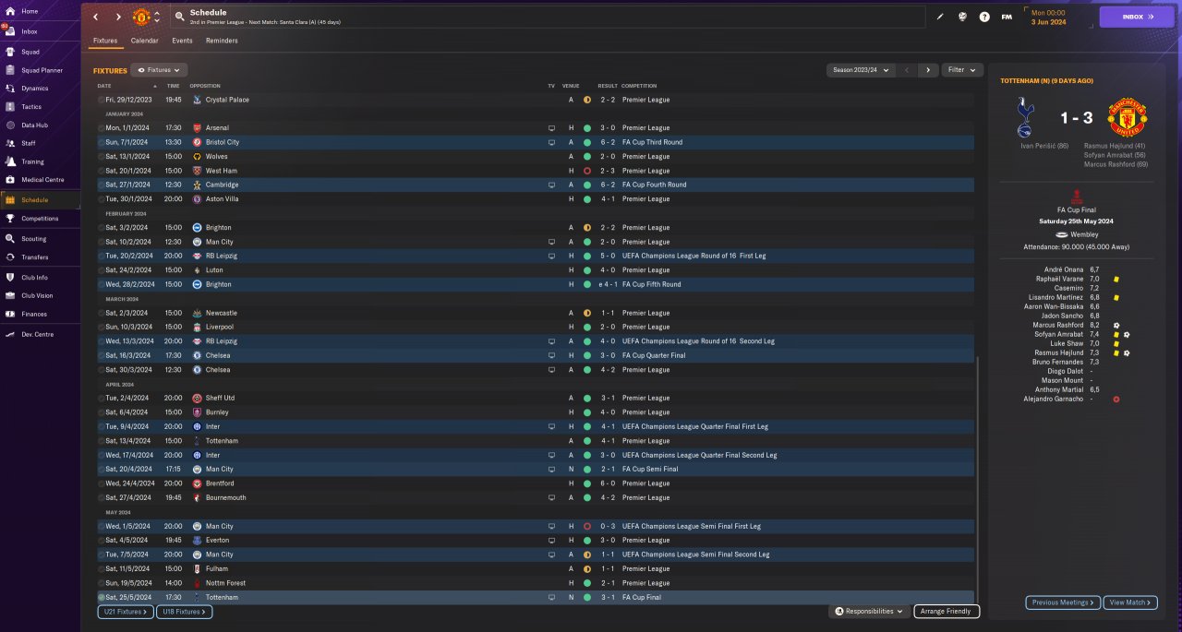Open the Dev. Centre icon

tap(10, 334)
